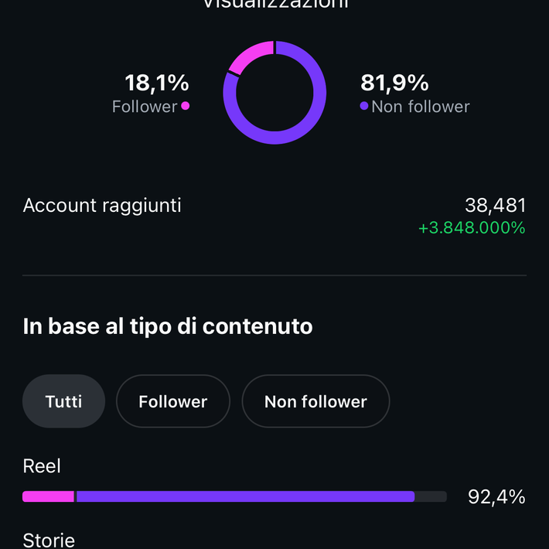Tap the 92,4% Reel percentage value
Viewport: 549px width, 549px height.
pyautogui.click(x=496, y=496)
